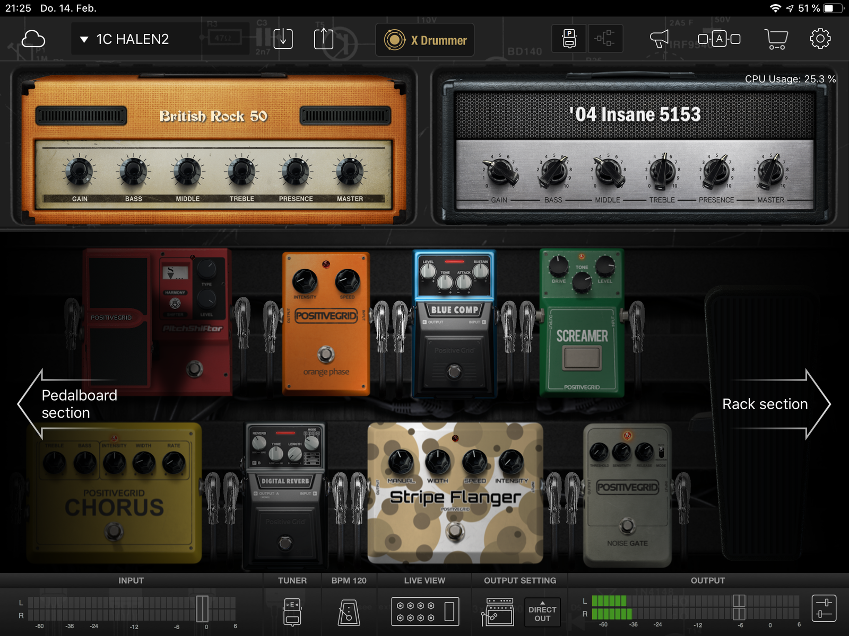Toggle the PitchShifter footswitch
Viewport: 849px width, 636px height.
click(194, 368)
